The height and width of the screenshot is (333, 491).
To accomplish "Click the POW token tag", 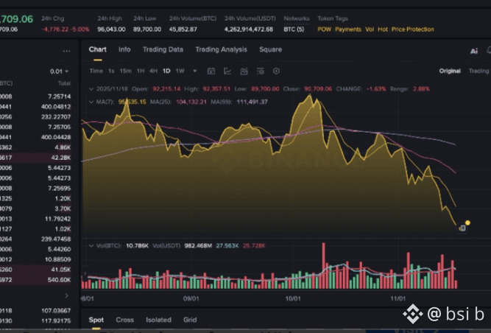I will [324, 29].
